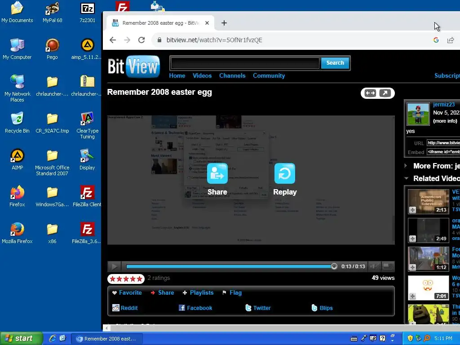
Task: Click the BitView logo
Action: click(x=134, y=66)
